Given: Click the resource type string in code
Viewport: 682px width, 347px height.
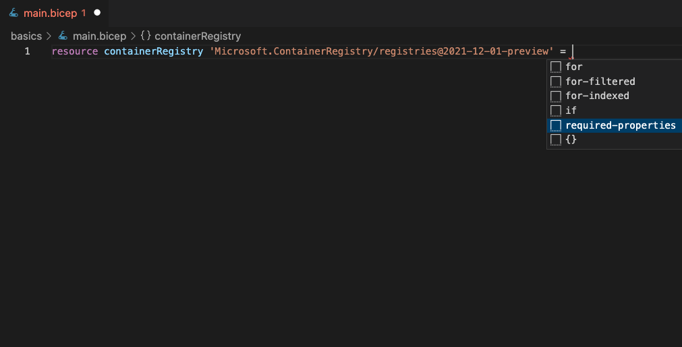Looking at the screenshot, I should point(381,51).
